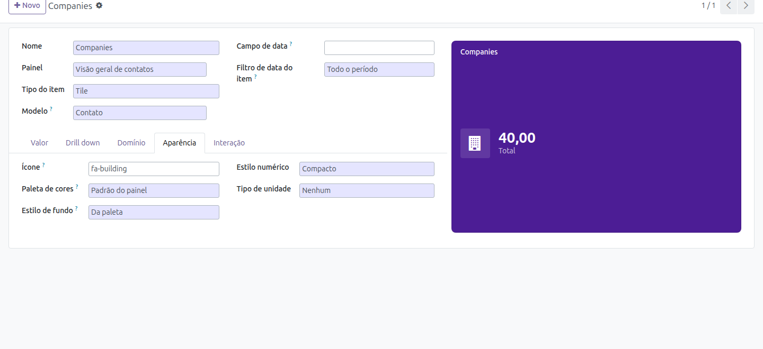The width and height of the screenshot is (763, 349).
Task: Open the gear settings menu beside Companies
Action: pyautogui.click(x=99, y=5)
